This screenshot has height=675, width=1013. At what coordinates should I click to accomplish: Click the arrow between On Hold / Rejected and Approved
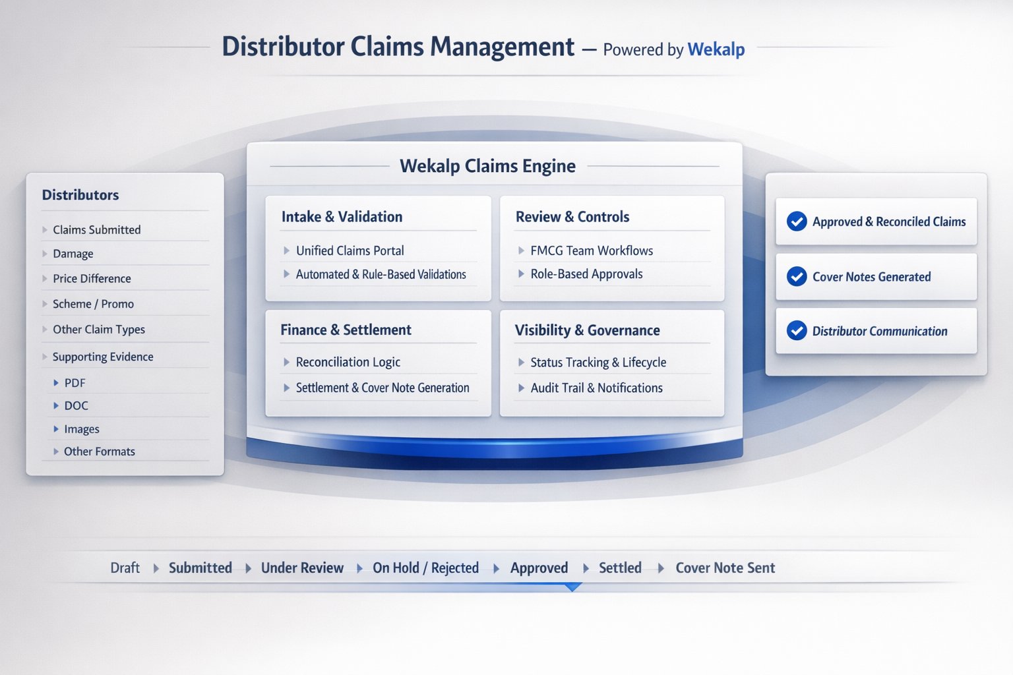pyautogui.click(x=496, y=568)
